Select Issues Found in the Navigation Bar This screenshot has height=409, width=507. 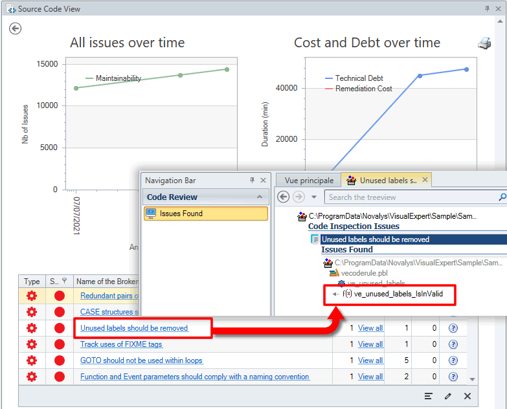(181, 214)
